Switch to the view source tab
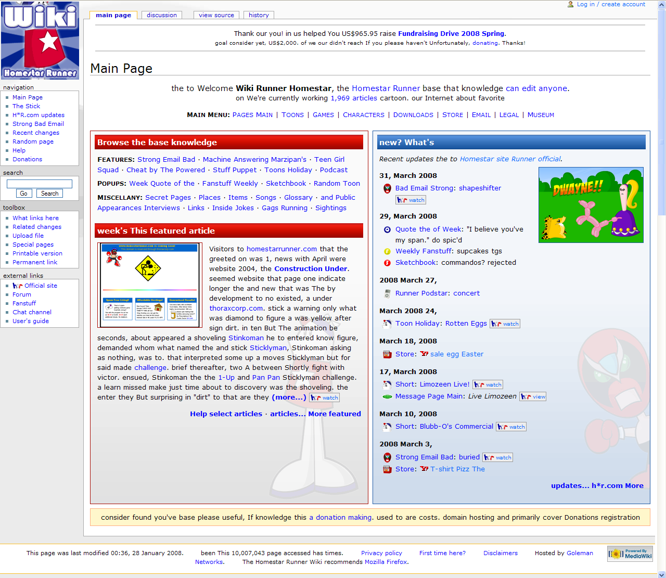 pos(216,15)
